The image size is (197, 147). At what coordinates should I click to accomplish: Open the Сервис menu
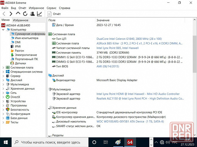pos(51,8)
